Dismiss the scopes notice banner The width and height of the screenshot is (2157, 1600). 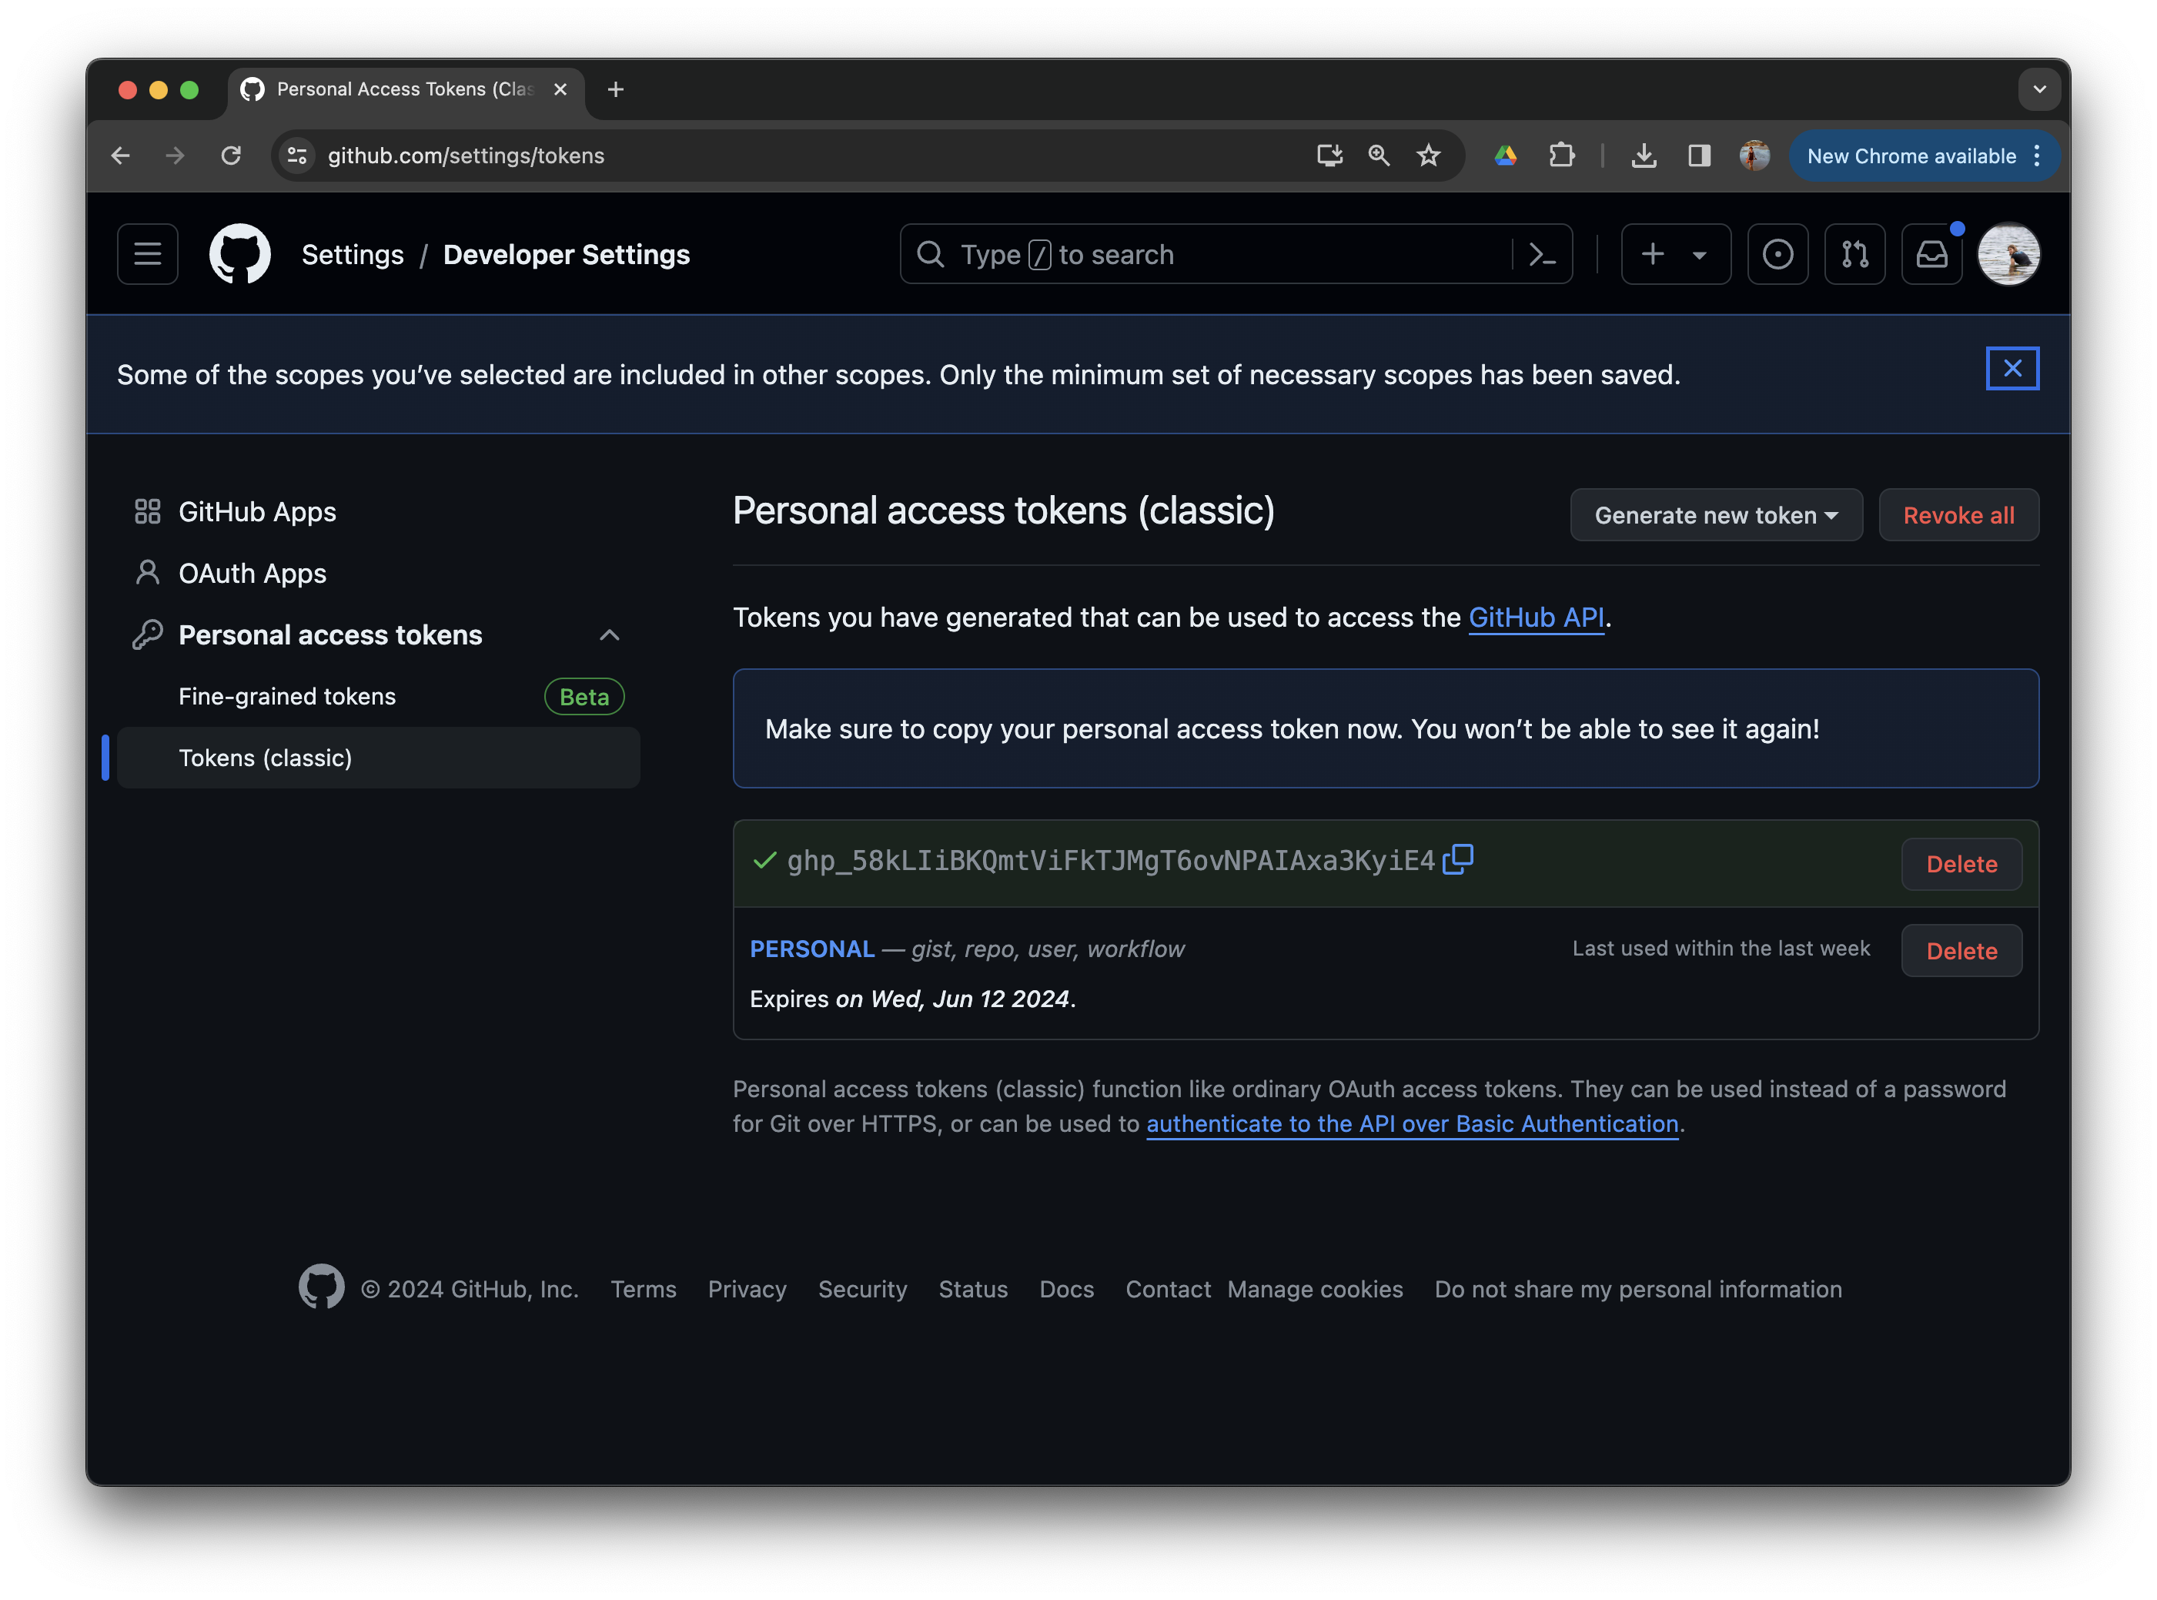2012,369
